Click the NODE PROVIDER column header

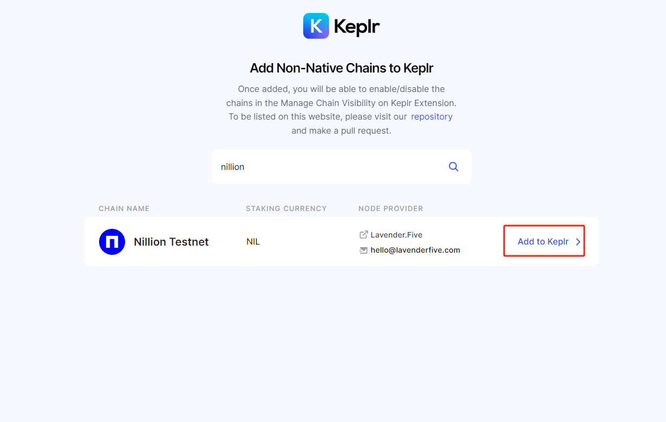391,208
